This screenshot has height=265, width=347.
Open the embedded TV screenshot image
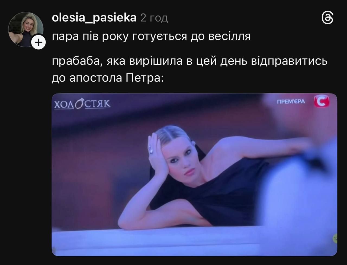tap(194, 174)
